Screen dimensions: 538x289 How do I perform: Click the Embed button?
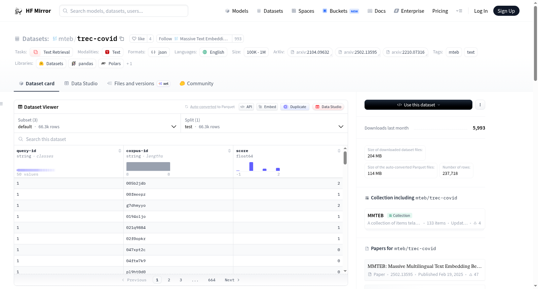[x=267, y=107]
